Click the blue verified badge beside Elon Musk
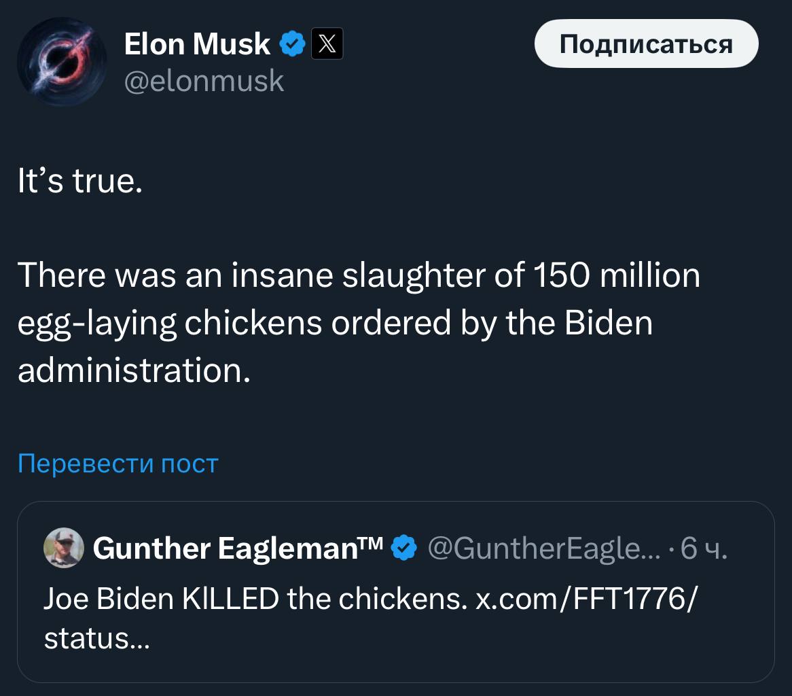792x696 pixels. [292, 45]
